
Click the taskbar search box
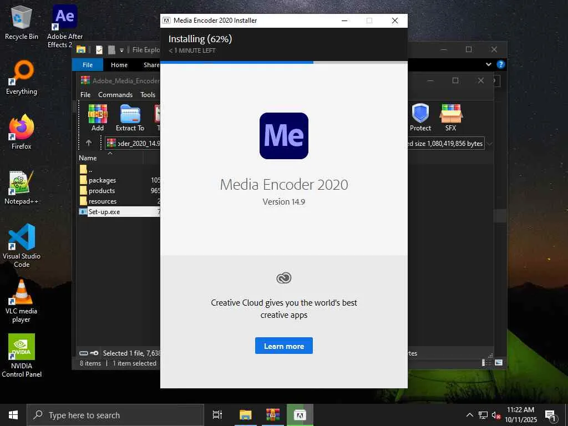click(115, 415)
